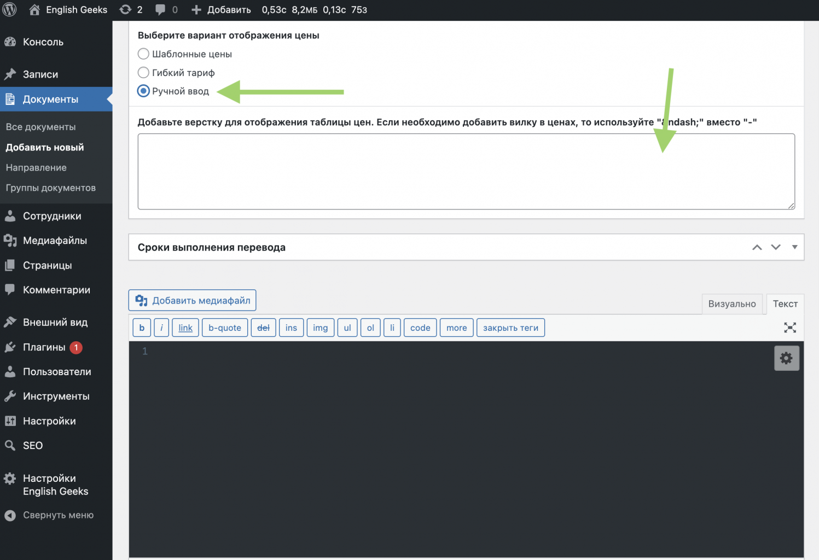Click the Плагины plug icon

coord(10,347)
